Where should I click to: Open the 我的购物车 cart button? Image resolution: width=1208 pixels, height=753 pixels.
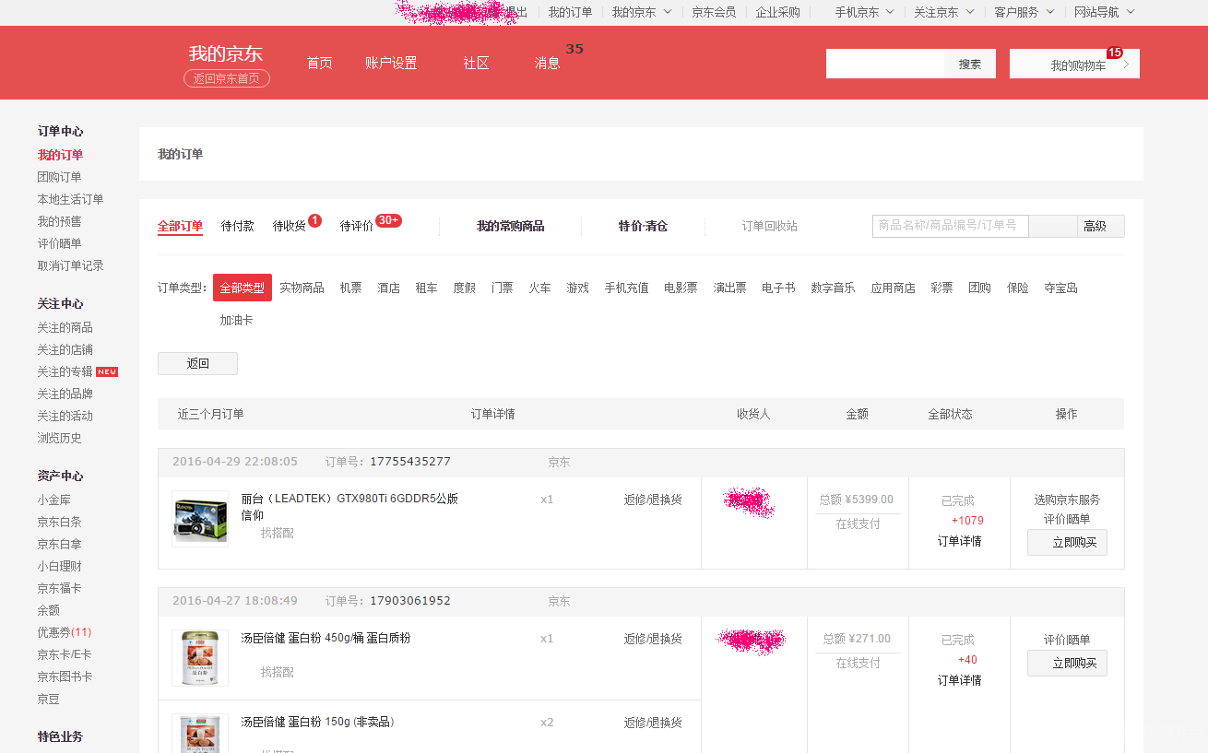[1074, 65]
